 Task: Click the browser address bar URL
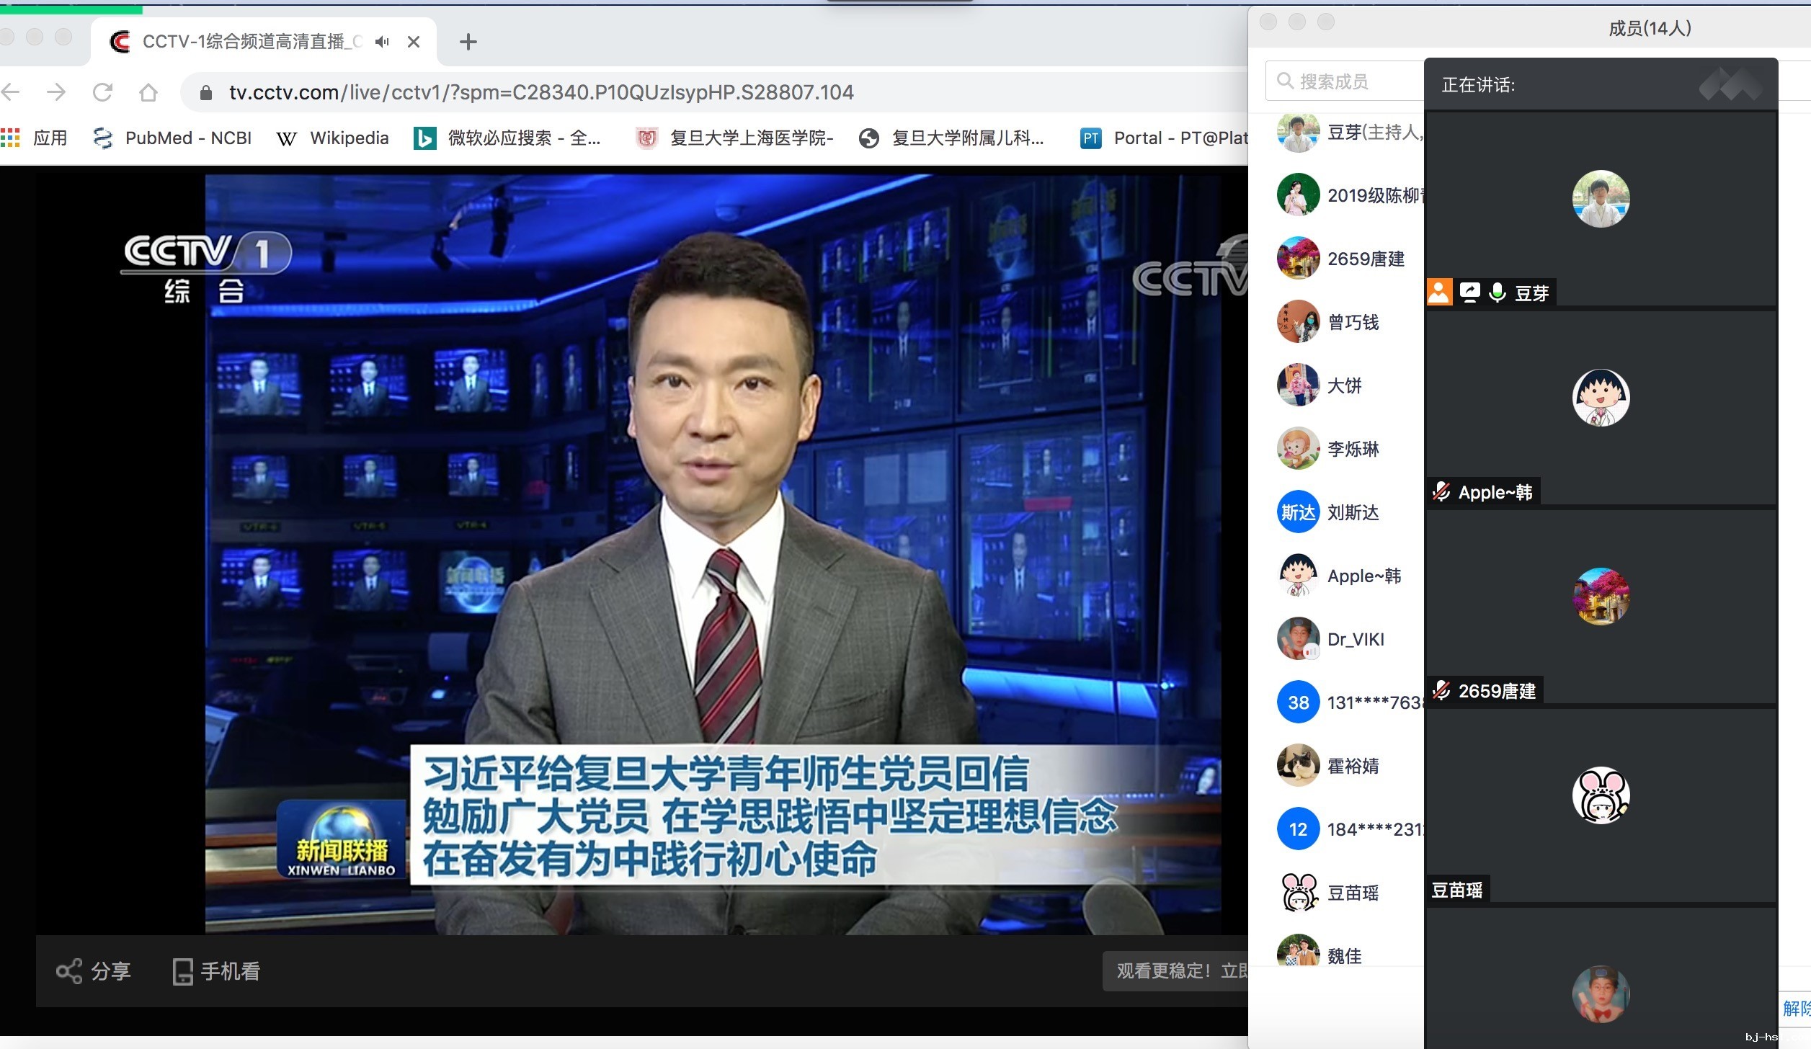(540, 92)
